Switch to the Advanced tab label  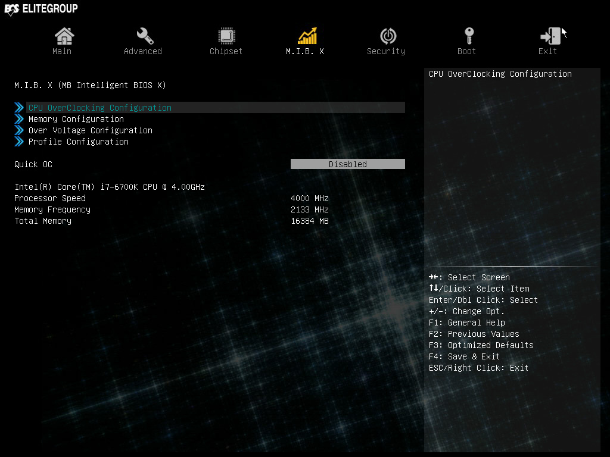[143, 51]
